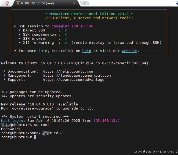178x155 pixels.
Task: Close the 192.168.18.130 (root) session tab
Action: point(74,3)
